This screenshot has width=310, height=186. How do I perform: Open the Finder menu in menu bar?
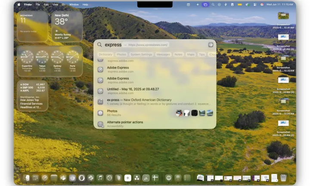28,4
